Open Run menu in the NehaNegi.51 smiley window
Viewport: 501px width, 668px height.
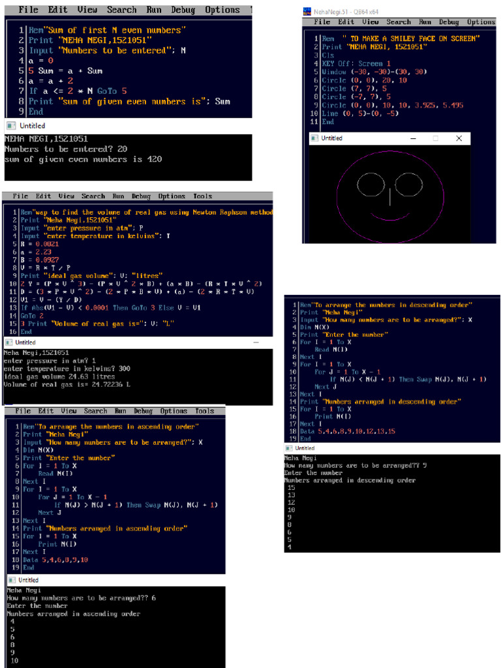point(425,22)
